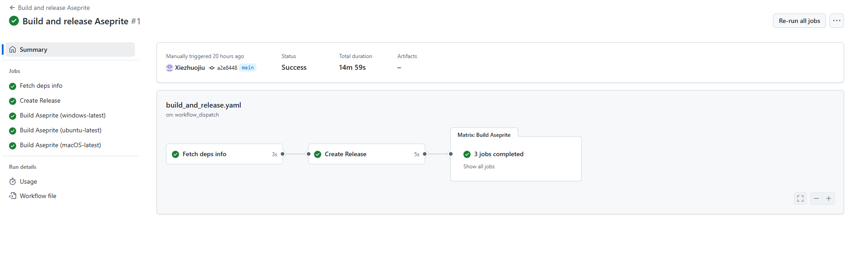Open the Usage run details page
Image resolution: width=853 pixels, height=257 pixels.
coord(28,181)
